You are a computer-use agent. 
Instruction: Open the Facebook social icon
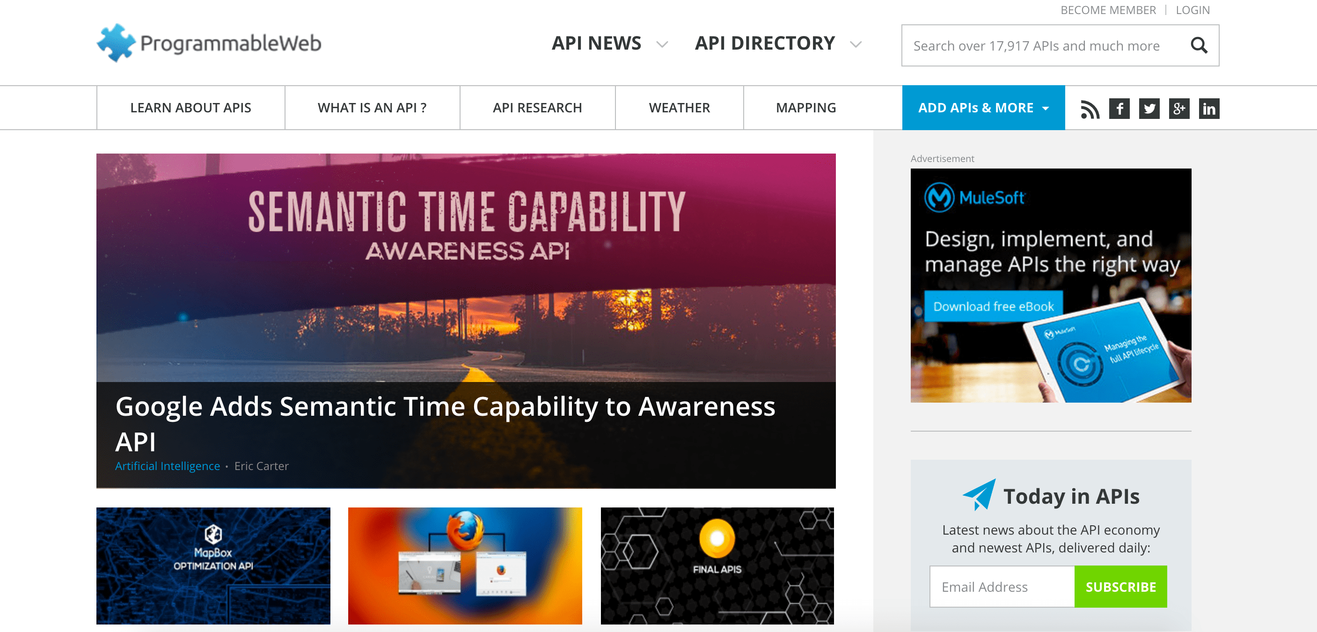coord(1119,109)
